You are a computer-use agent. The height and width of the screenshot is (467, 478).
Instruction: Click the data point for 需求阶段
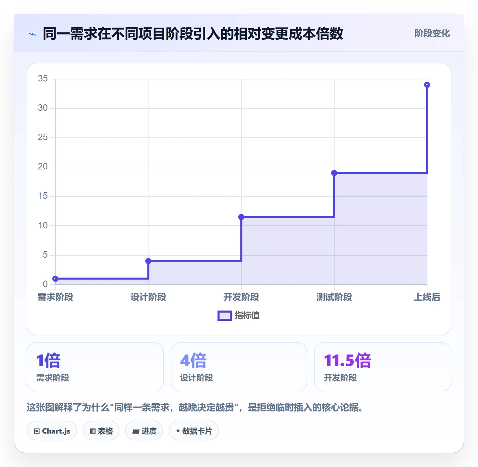55,279
